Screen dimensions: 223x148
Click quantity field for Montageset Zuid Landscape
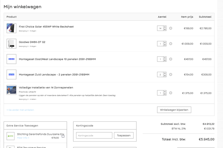[160, 74]
